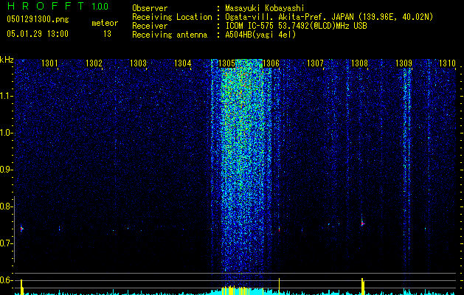The height and width of the screenshot is (295, 464).
Task: Click the 1310 time marker
Action: (x=447, y=63)
